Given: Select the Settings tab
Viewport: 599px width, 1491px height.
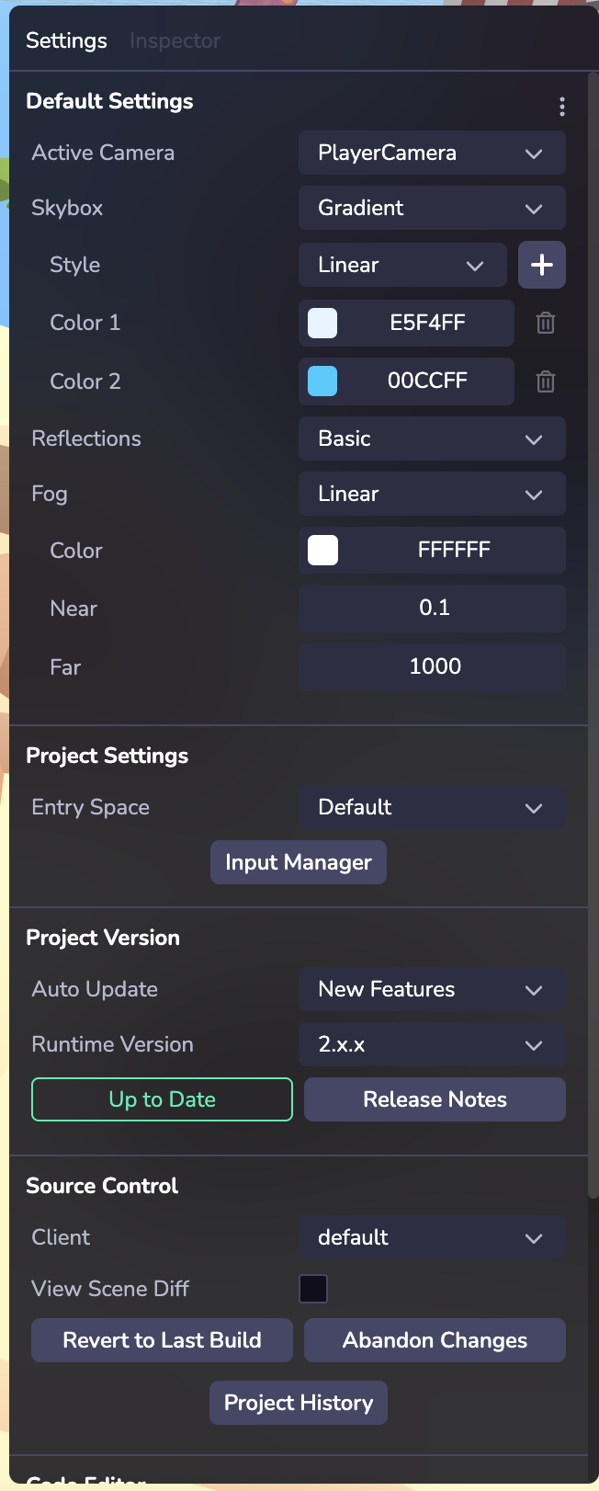Looking at the screenshot, I should (x=65, y=40).
